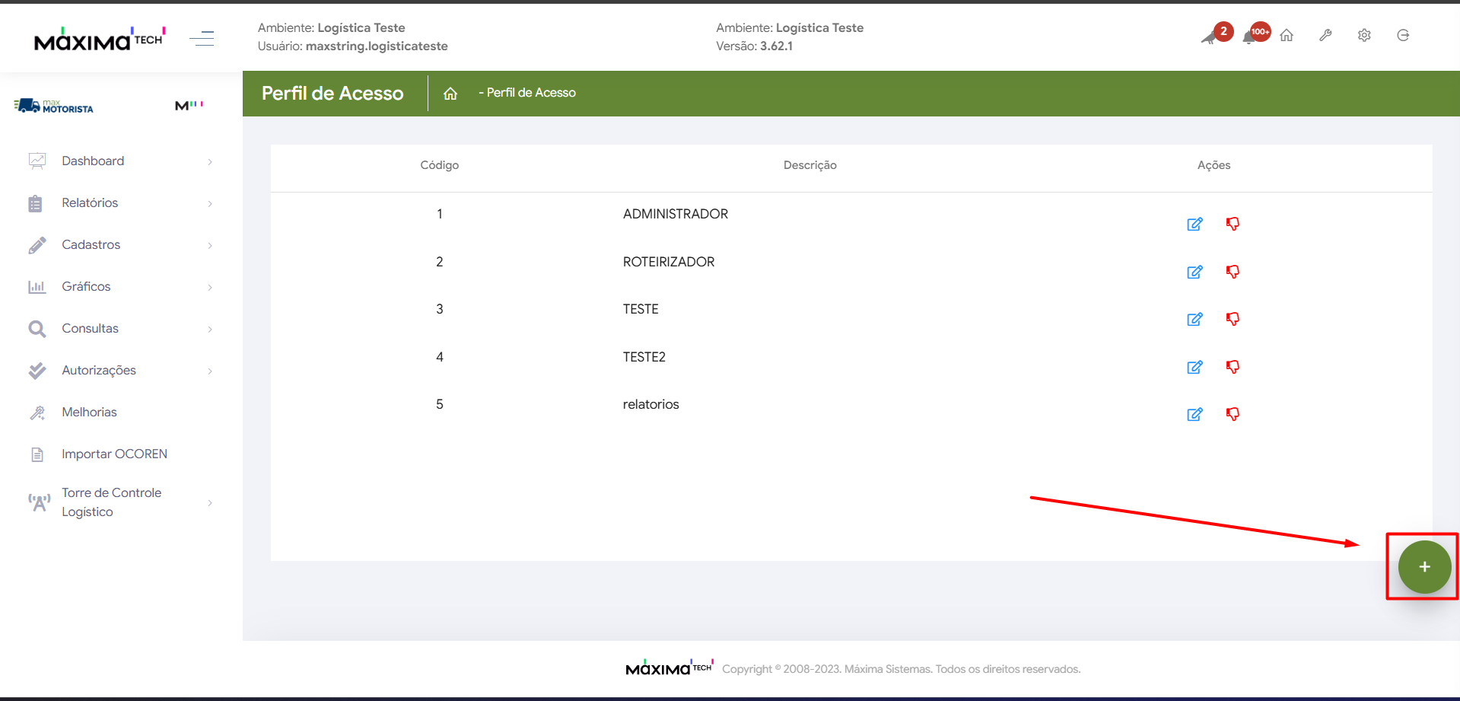
Task: Click thumbs-down icon for relatorios
Action: click(x=1233, y=414)
